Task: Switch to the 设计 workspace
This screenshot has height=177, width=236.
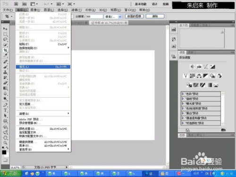Action: tap(154, 4)
